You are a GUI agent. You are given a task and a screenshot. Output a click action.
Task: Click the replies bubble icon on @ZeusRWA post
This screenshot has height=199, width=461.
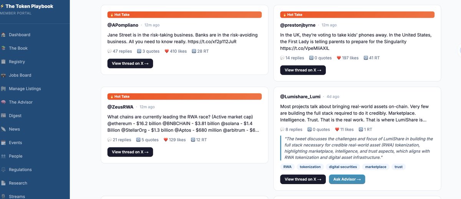tap(109, 140)
